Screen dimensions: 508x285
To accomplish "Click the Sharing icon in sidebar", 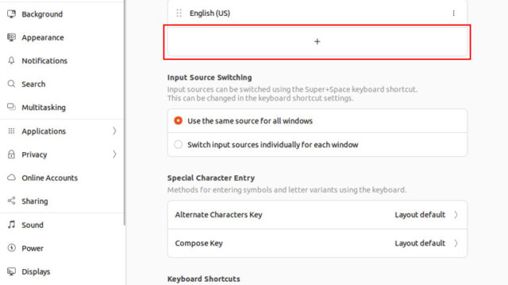I will tap(11, 200).
